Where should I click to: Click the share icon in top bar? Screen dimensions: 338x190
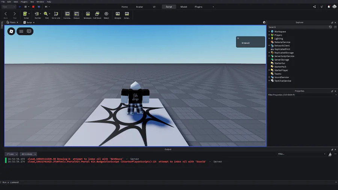pos(314,7)
